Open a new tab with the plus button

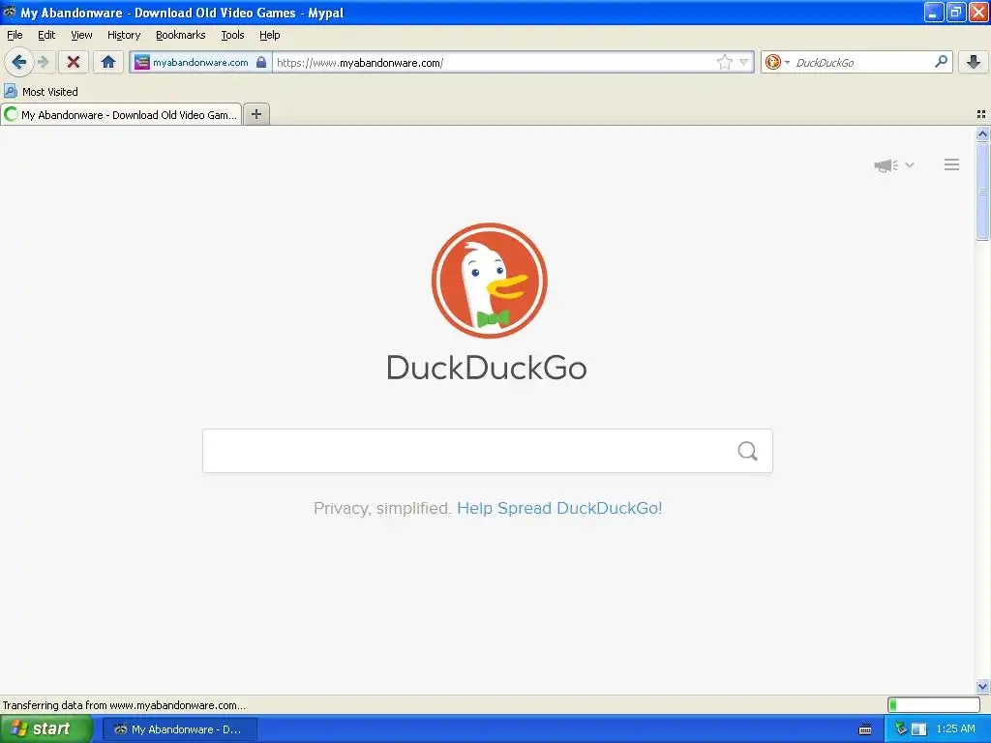coord(255,114)
